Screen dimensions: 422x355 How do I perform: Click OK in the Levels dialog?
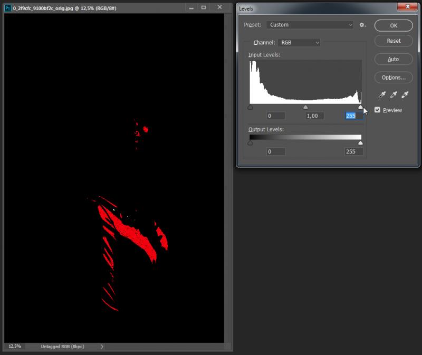(x=394, y=25)
